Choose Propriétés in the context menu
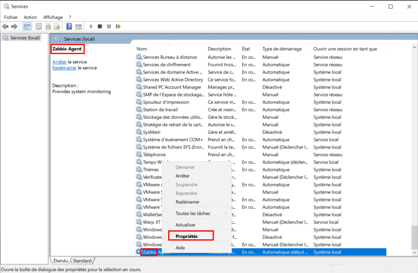Image resolution: width=418 pixels, height=273 pixels. point(187,236)
